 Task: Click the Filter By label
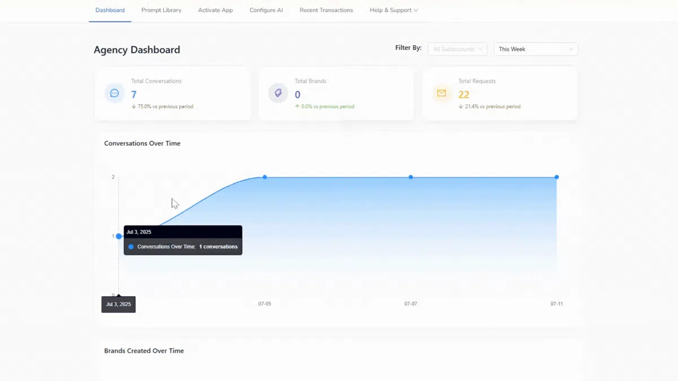[408, 48]
